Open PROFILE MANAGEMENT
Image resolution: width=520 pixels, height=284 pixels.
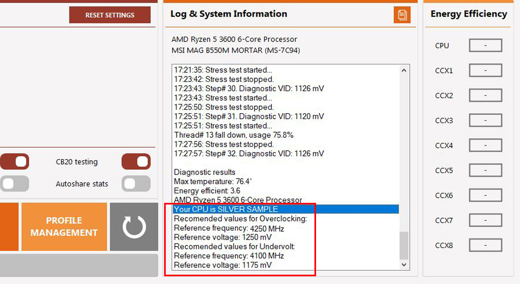point(64,227)
